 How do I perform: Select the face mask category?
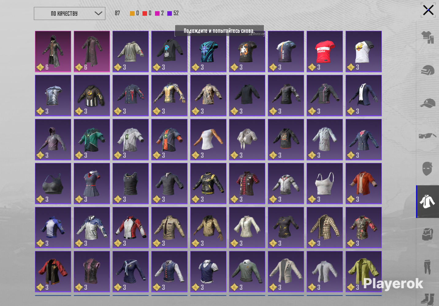[428, 169]
